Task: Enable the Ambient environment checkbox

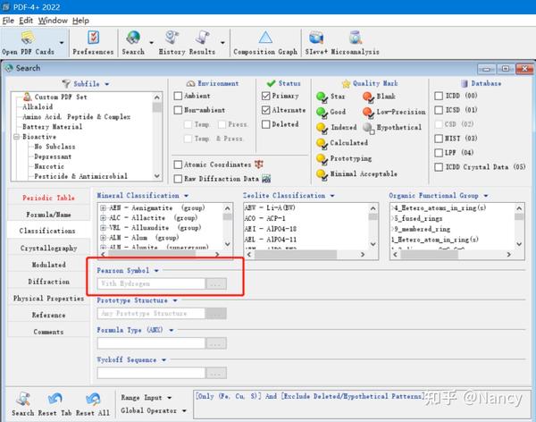Action: 178,96
